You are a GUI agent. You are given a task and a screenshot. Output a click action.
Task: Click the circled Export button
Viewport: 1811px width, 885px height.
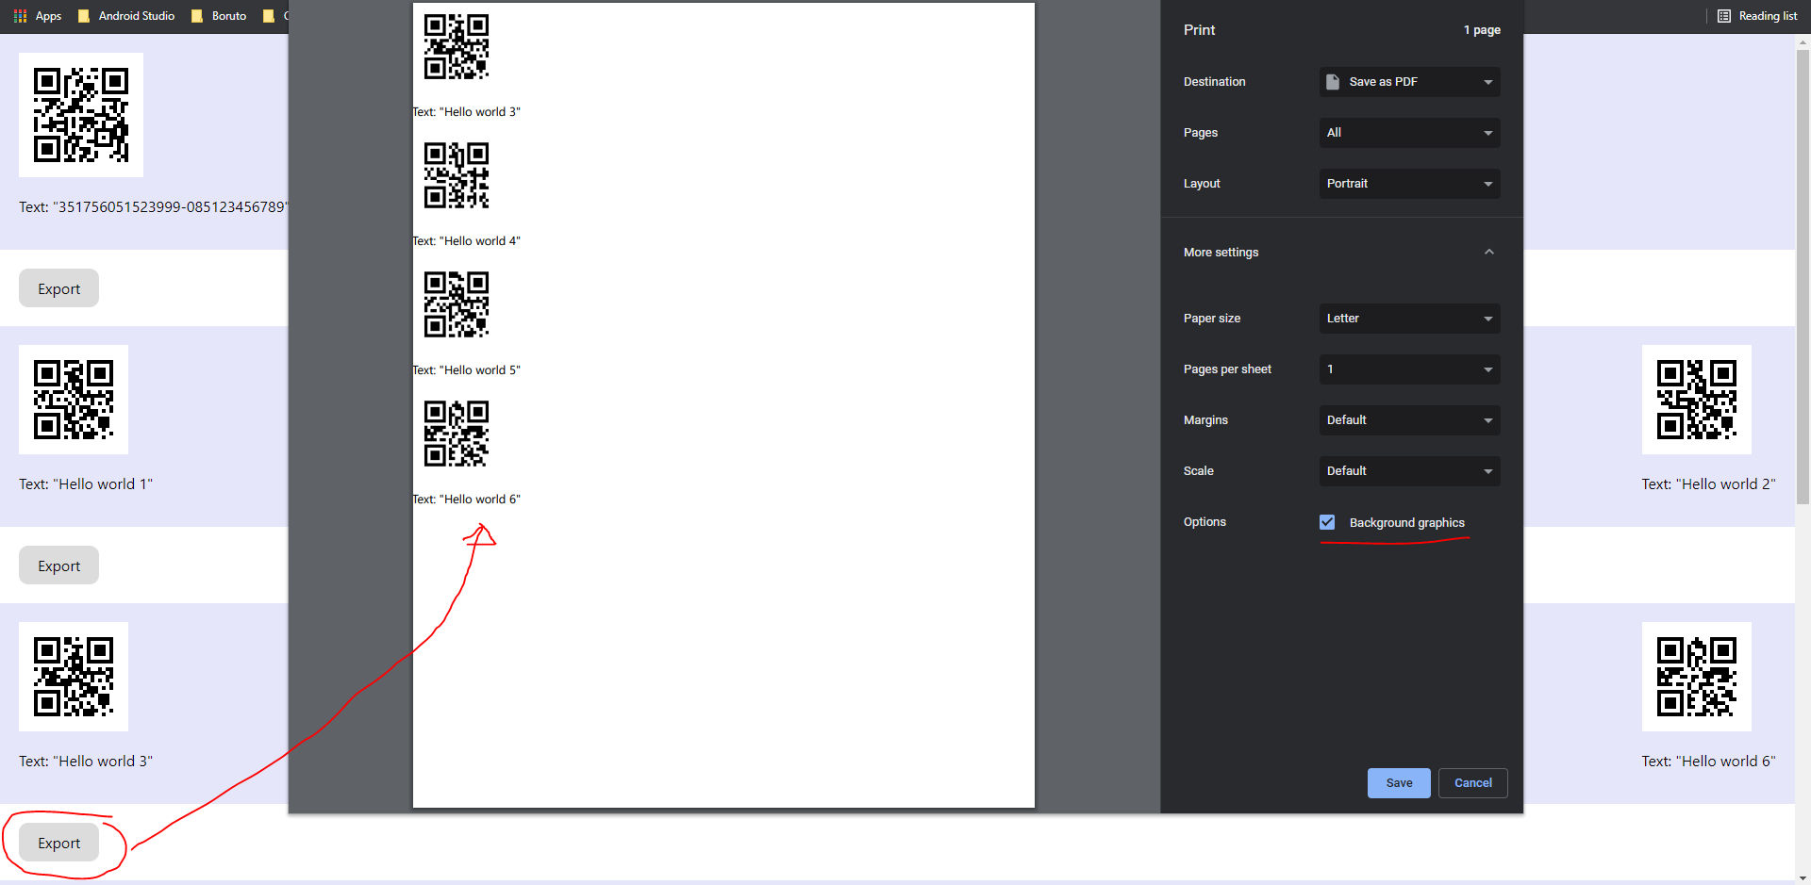[58, 843]
